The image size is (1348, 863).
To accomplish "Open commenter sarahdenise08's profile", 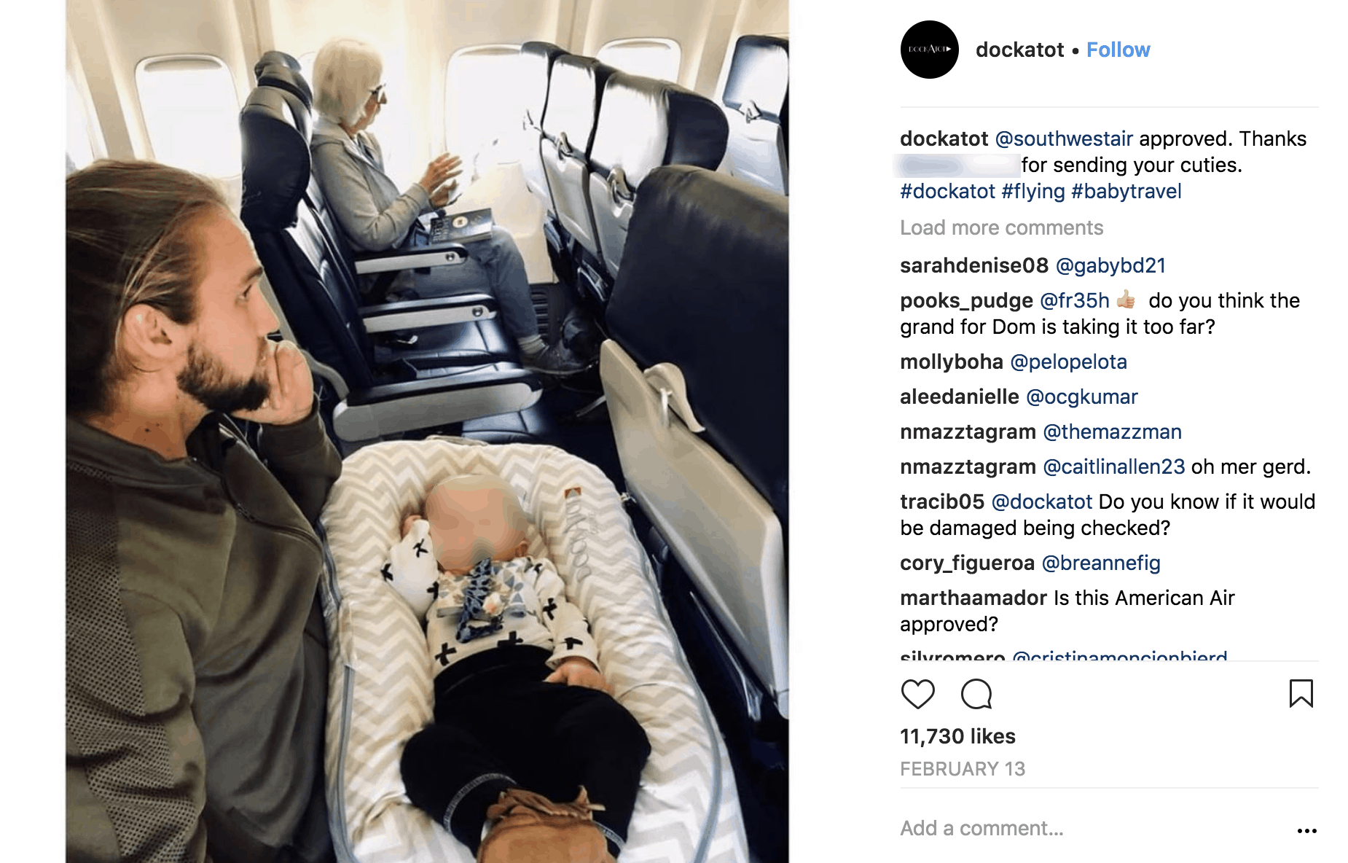I will pos(974,265).
